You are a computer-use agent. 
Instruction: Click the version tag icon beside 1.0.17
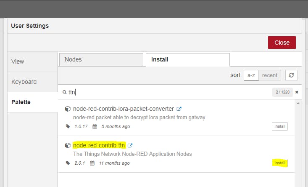coord(68,126)
